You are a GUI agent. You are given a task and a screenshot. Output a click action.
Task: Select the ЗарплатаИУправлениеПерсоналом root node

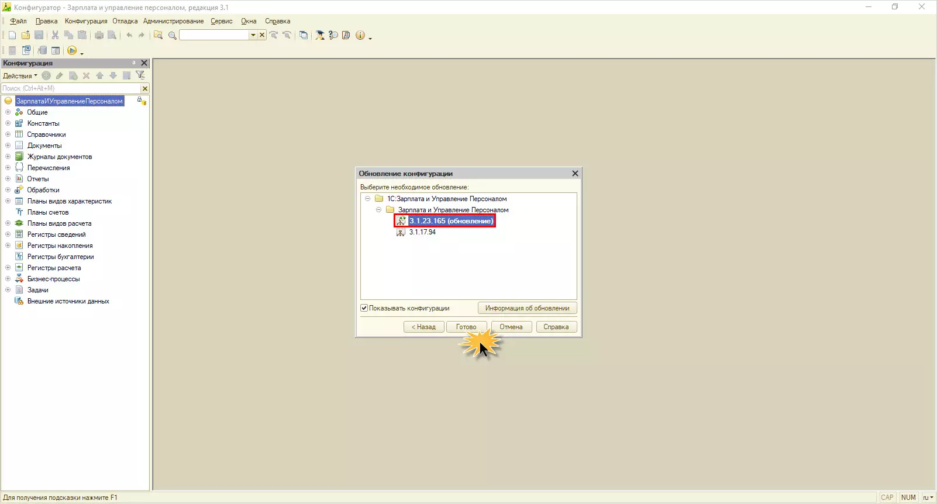[70, 101]
